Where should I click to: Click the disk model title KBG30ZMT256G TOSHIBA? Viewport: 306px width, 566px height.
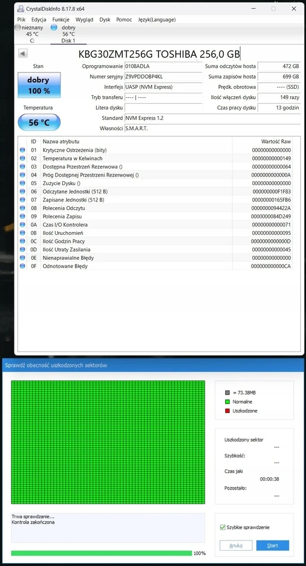coord(159,54)
